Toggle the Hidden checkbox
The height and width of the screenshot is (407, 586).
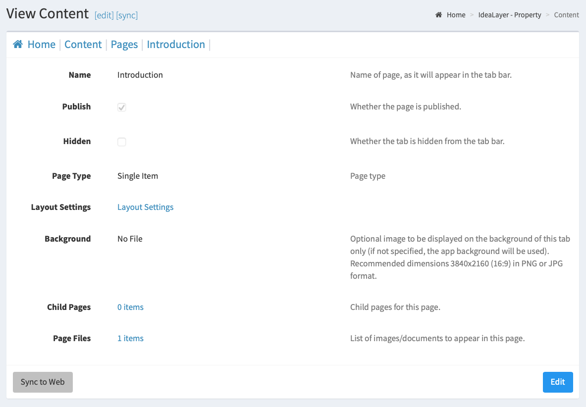tap(121, 142)
